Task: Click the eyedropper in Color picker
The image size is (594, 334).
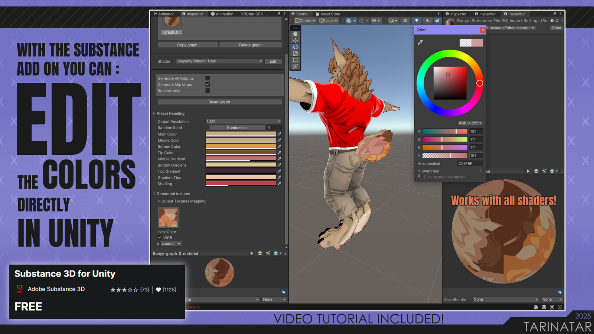Action: [x=420, y=42]
